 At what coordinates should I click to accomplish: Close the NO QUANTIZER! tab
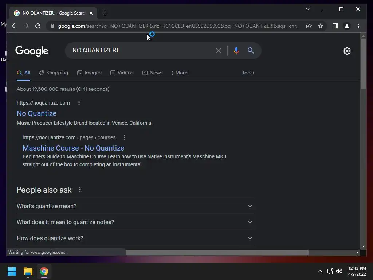click(x=91, y=13)
